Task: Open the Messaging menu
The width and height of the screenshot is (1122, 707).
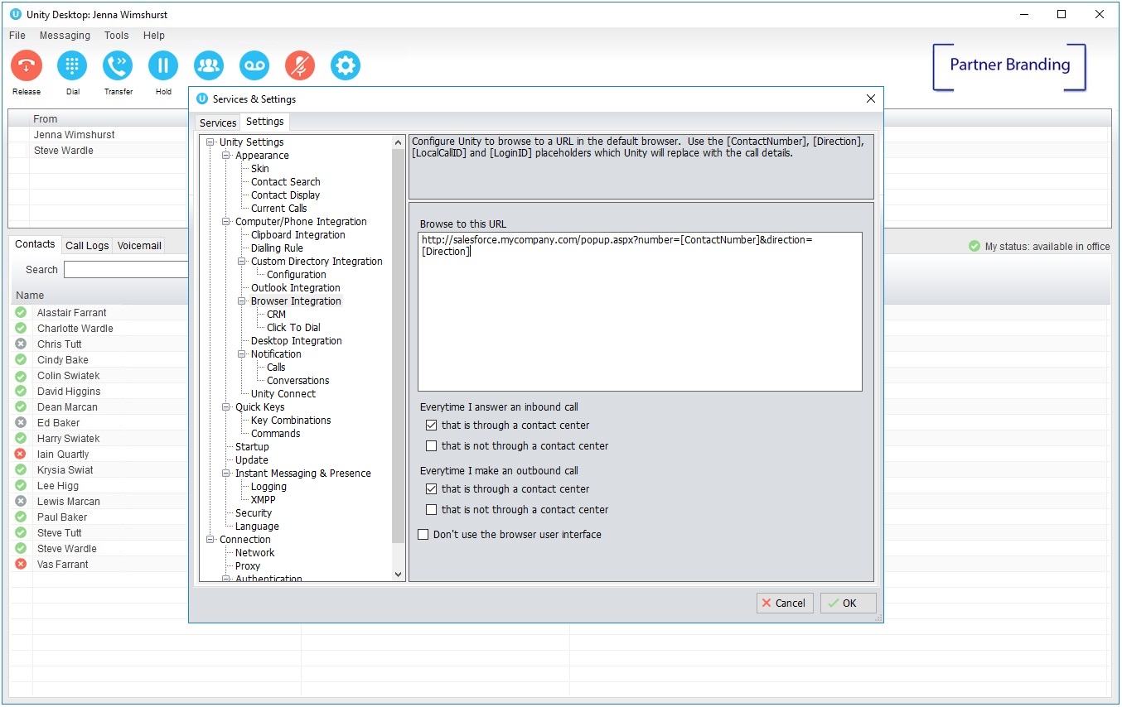Action: pyautogui.click(x=65, y=36)
